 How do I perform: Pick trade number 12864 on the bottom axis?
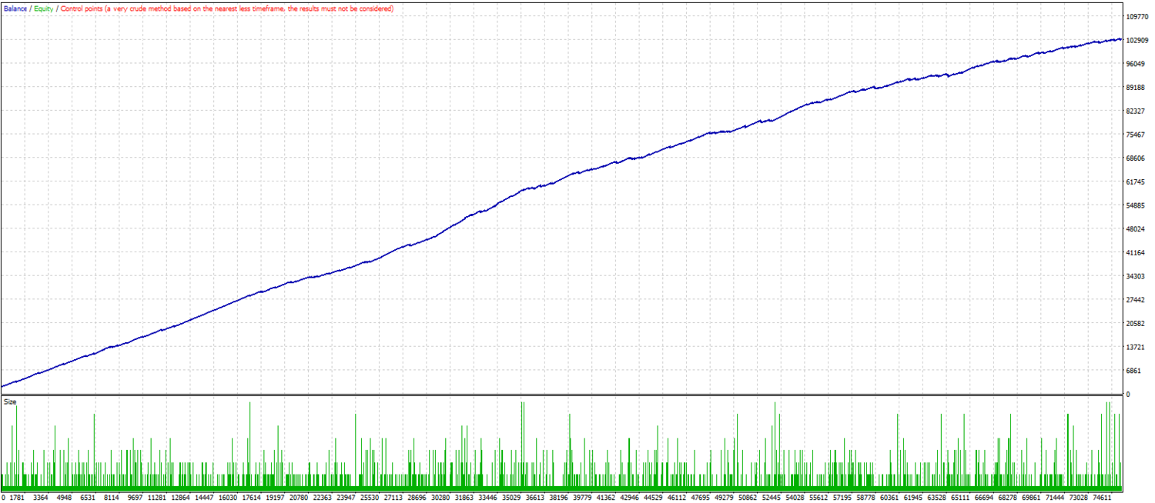coord(181,498)
